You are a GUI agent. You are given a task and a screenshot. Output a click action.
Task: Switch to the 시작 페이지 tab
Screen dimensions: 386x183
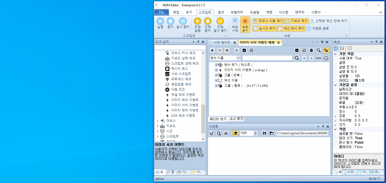[222, 42]
